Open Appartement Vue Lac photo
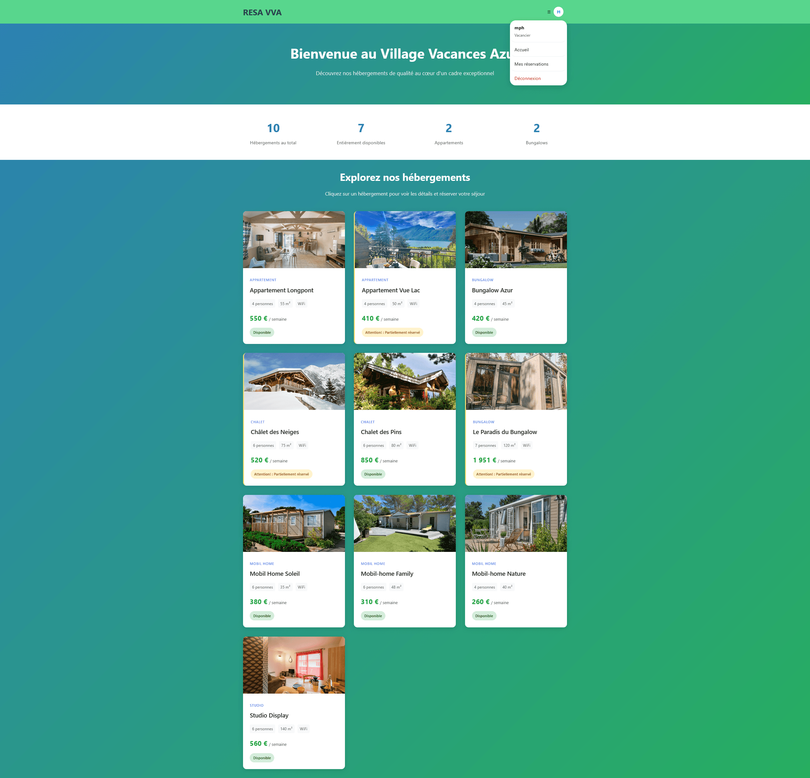The image size is (810, 778). click(405, 239)
